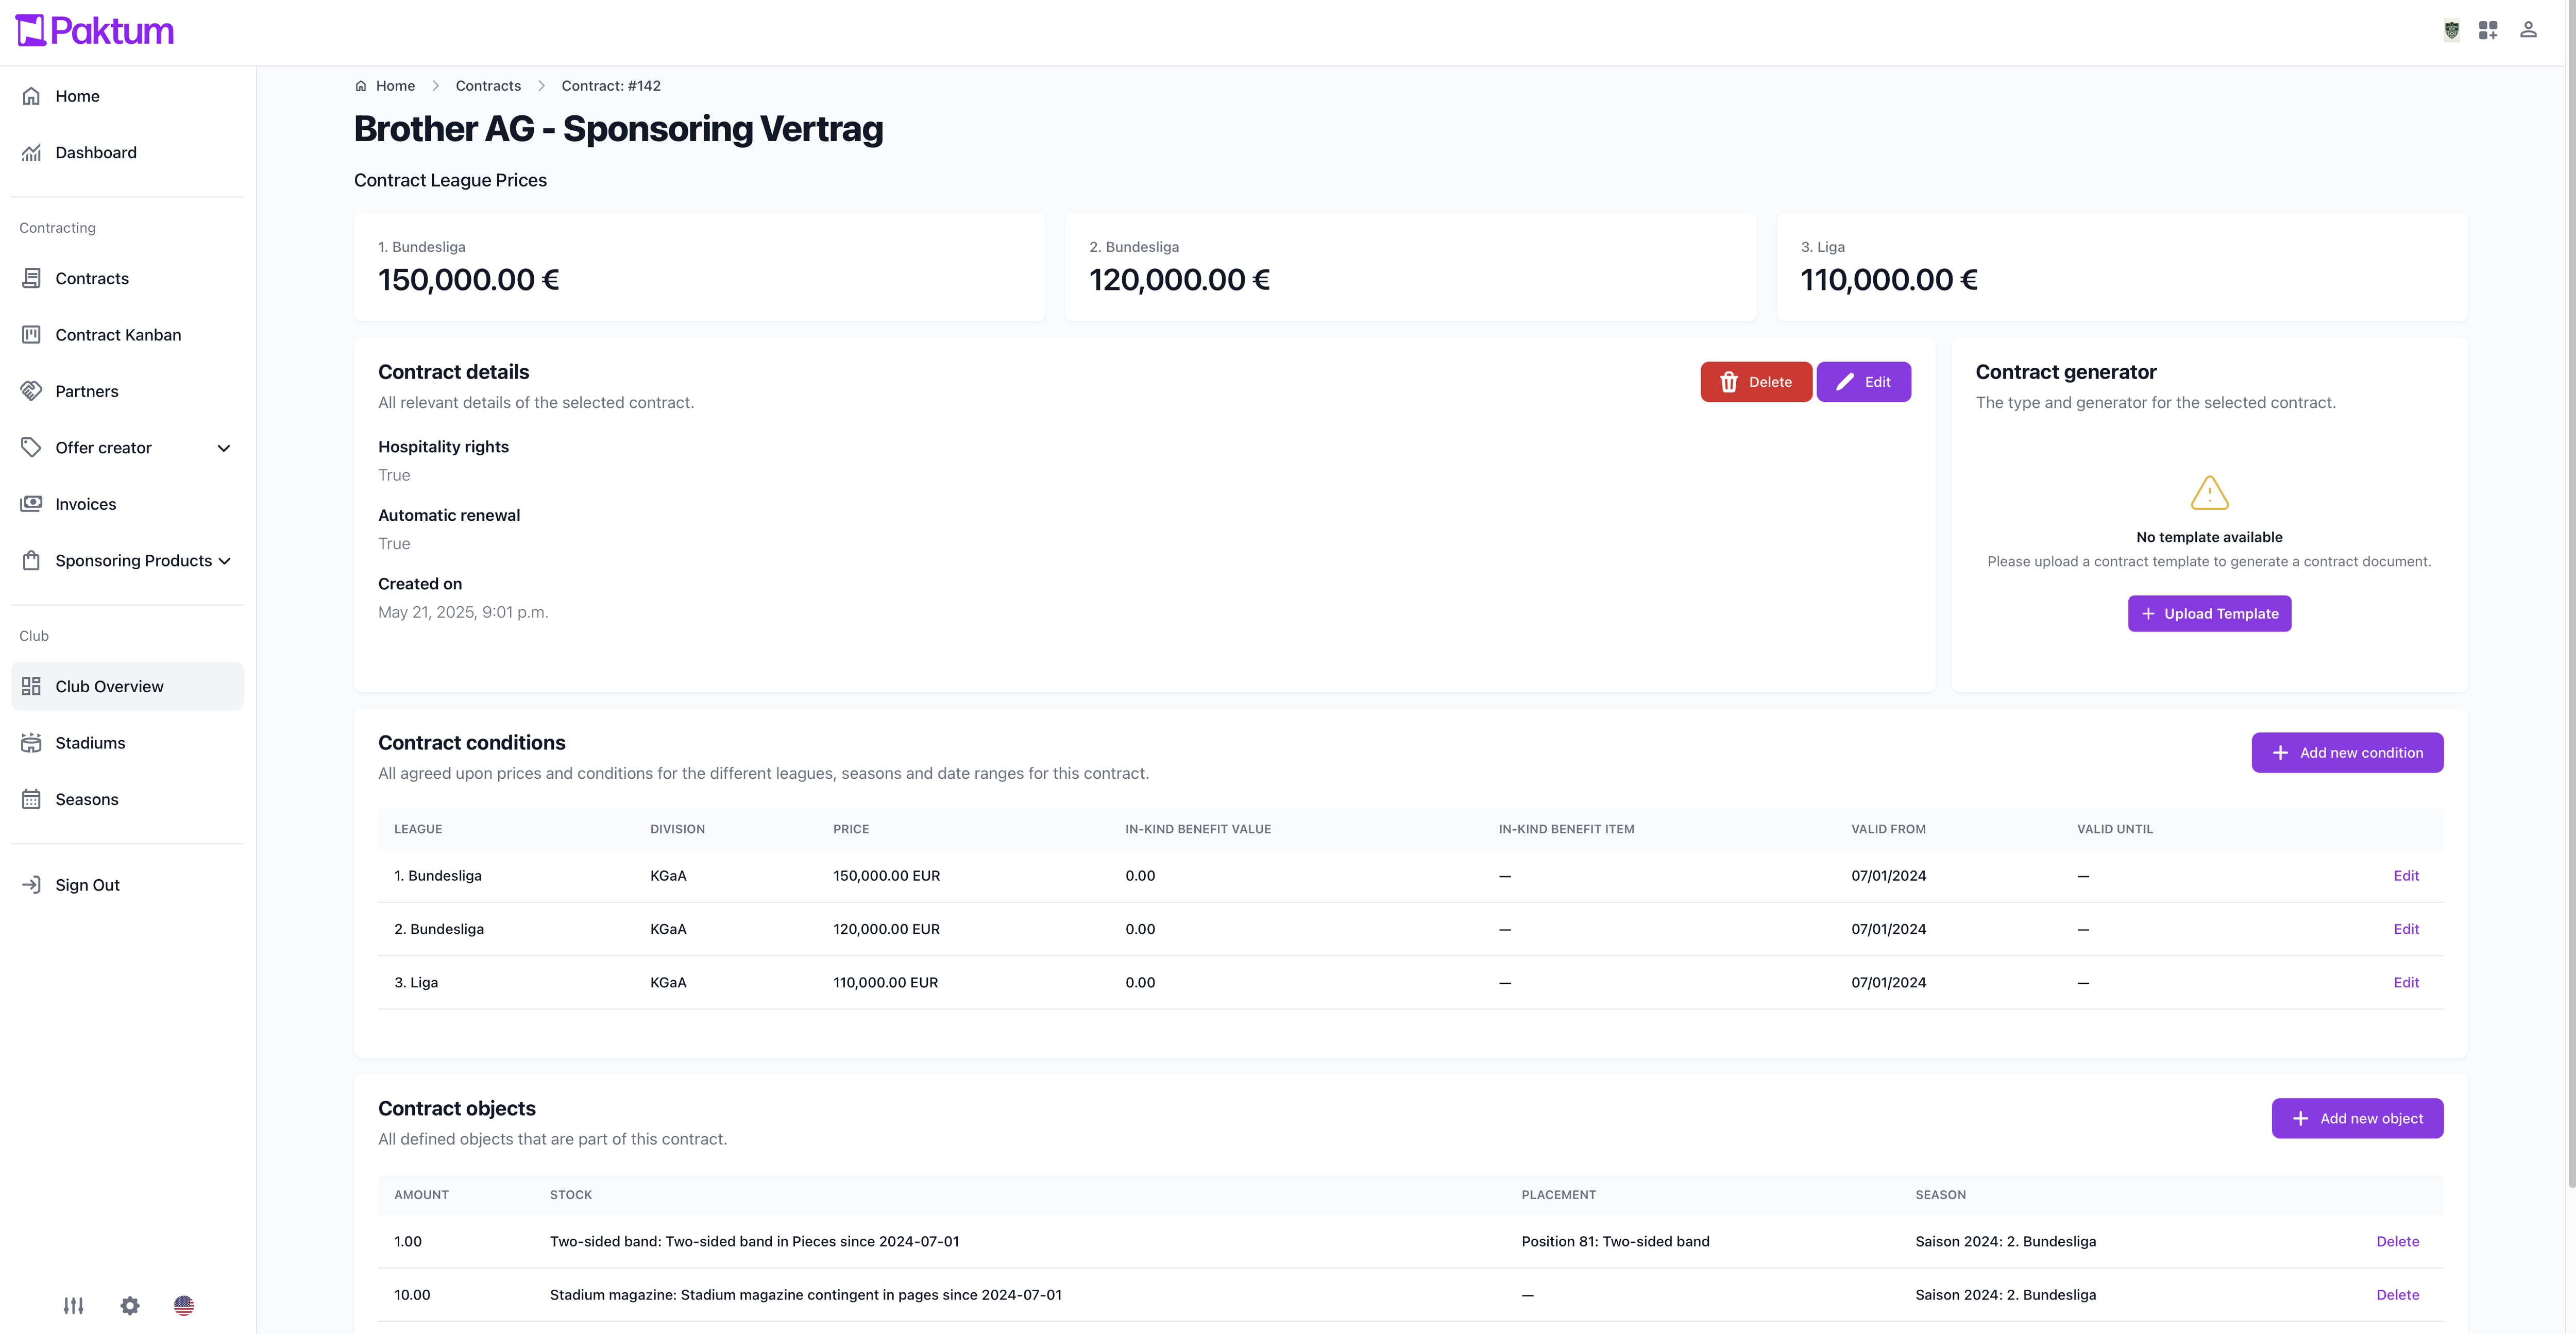Click the LEAGUE column header
2576x1334 pixels.
pos(418,829)
